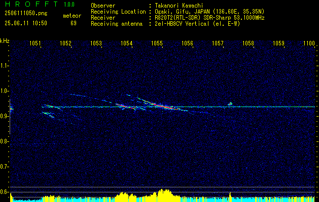Click the 'Receiver' field label

(103, 18)
